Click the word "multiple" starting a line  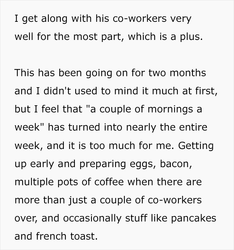[x=31, y=182]
